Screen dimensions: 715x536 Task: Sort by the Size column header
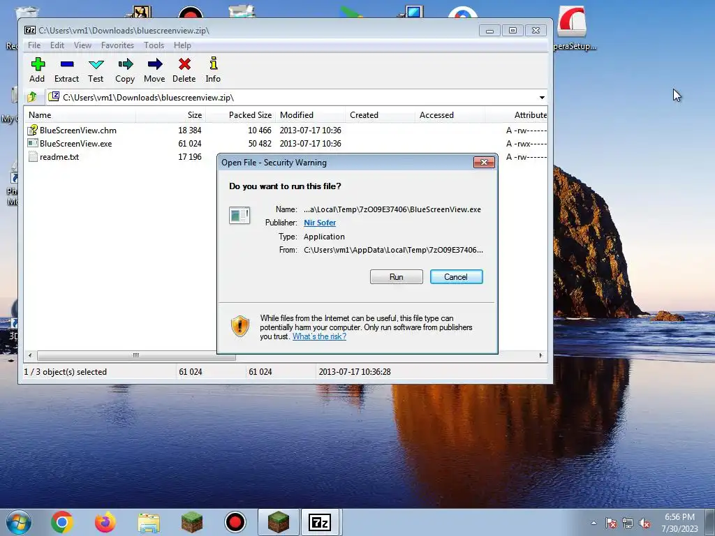(x=170, y=115)
